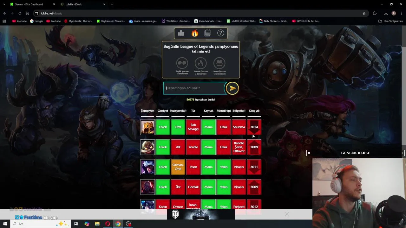Screen dimensions: 406x228
Task: View site information icon in address bar
Action: [x=36, y=13]
